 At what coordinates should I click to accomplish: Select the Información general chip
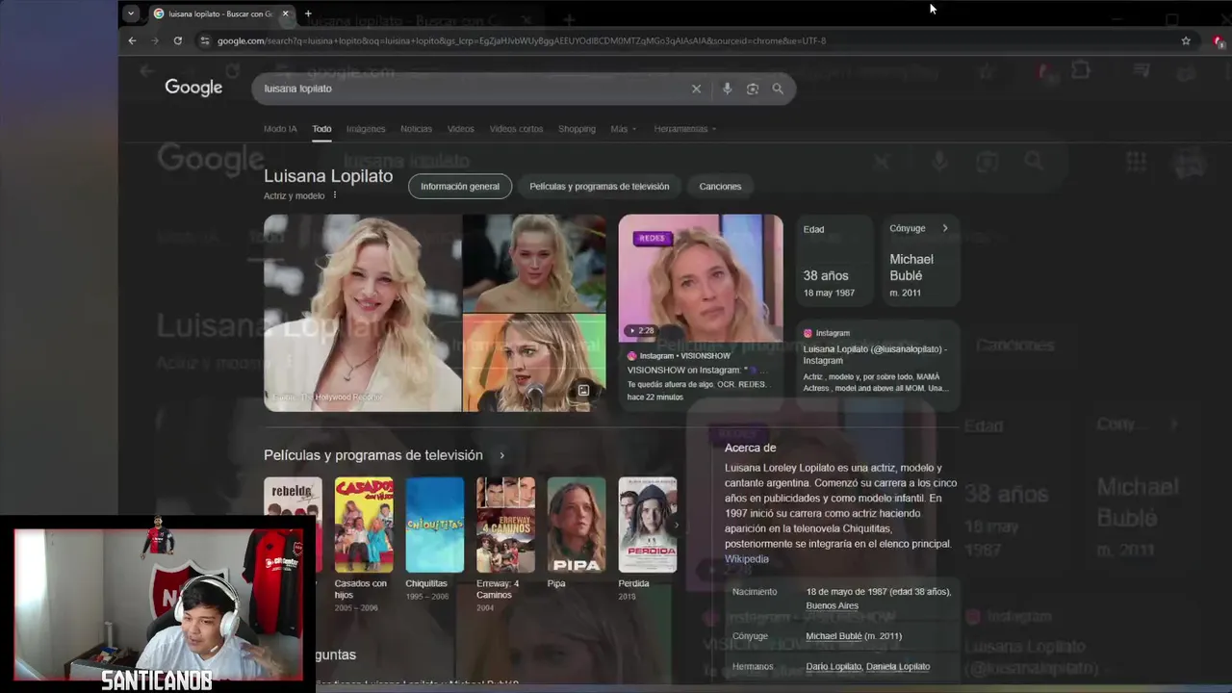[x=460, y=187]
